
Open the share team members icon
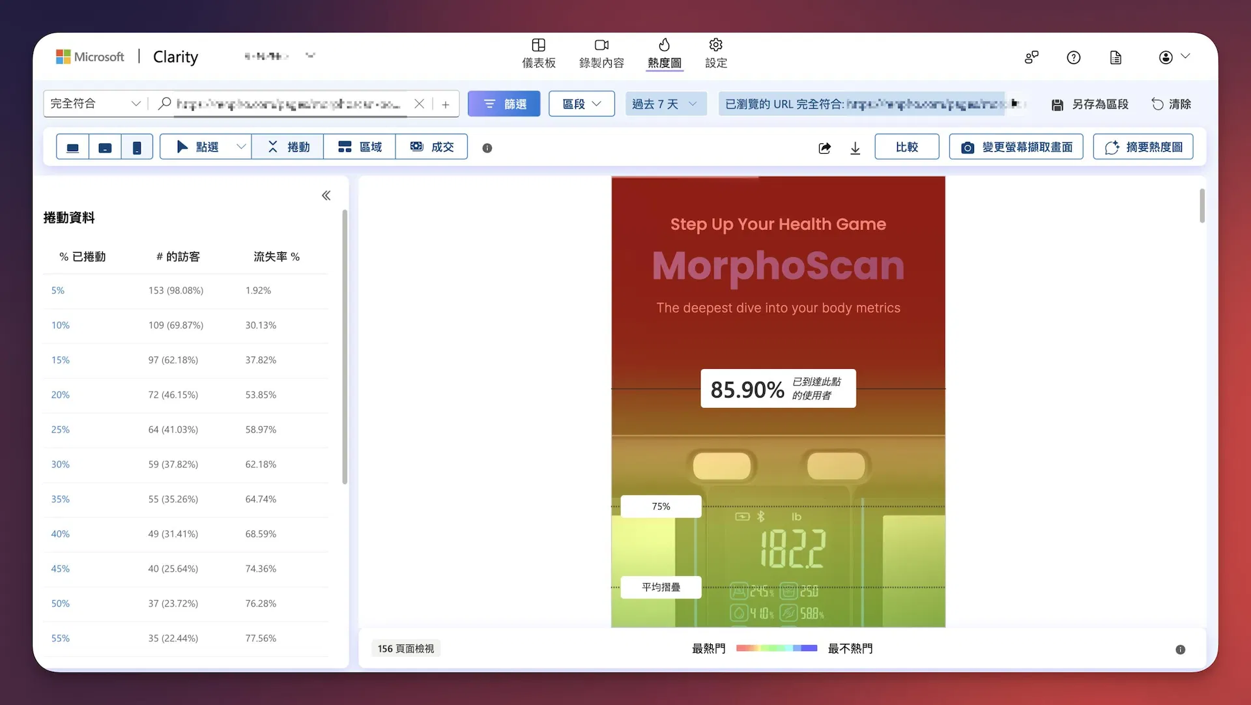pos(1031,57)
